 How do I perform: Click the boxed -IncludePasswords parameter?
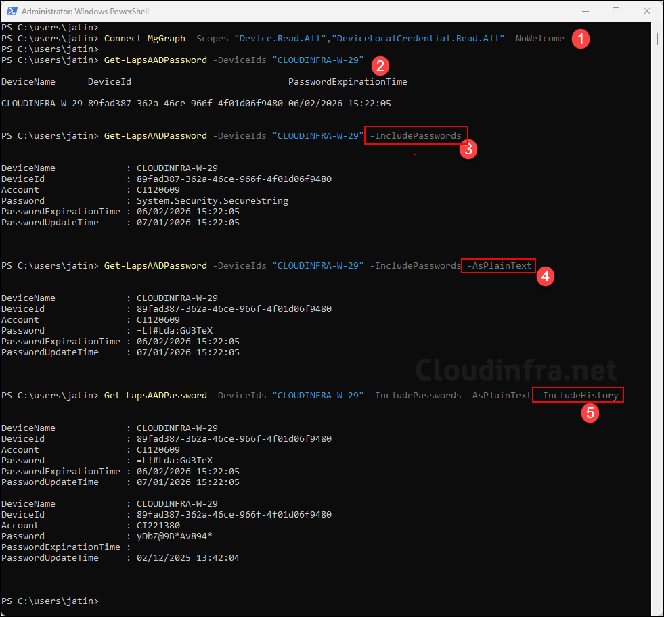pos(416,136)
